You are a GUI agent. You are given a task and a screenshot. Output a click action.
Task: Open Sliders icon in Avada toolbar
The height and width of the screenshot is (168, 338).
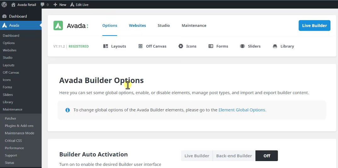tap(242, 46)
